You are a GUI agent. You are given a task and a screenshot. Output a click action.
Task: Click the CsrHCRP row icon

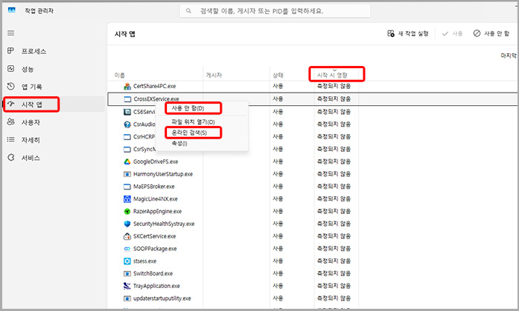tap(127, 137)
